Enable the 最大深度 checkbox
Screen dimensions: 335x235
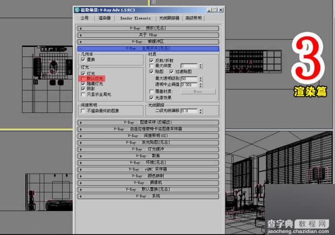pyautogui.click(x=151, y=66)
